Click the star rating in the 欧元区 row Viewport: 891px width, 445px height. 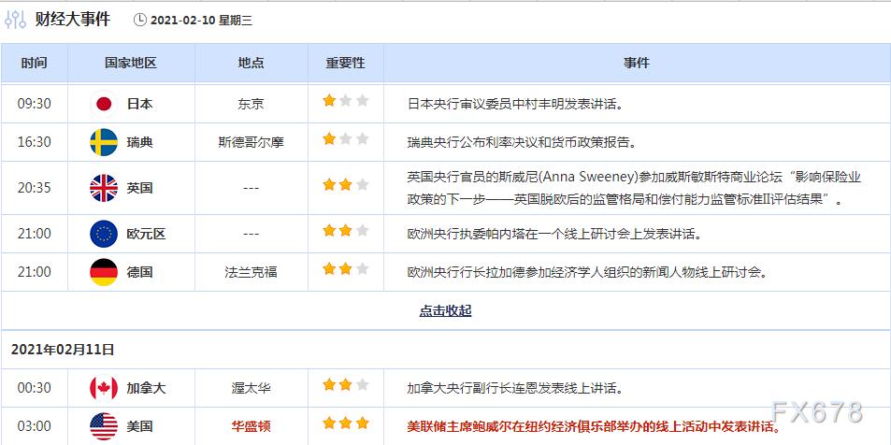346,230
